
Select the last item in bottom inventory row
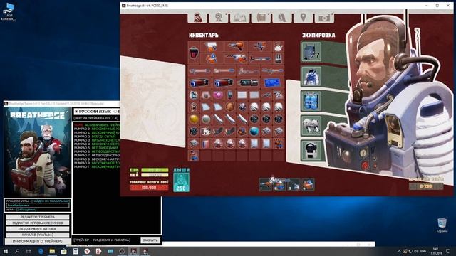pos(194,155)
